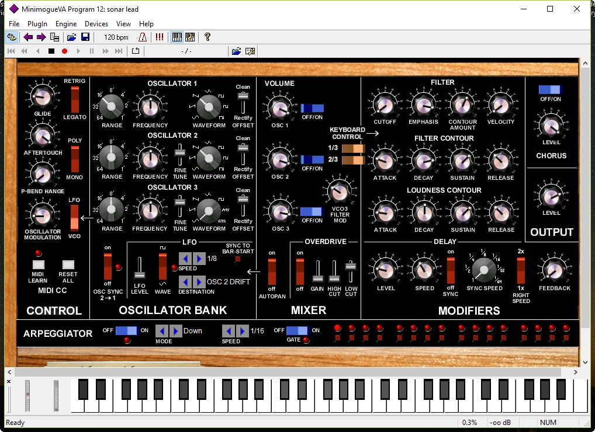The width and height of the screenshot is (595, 432).
Task: Select previous LFO destination with left arrow
Action: [185, 282]
